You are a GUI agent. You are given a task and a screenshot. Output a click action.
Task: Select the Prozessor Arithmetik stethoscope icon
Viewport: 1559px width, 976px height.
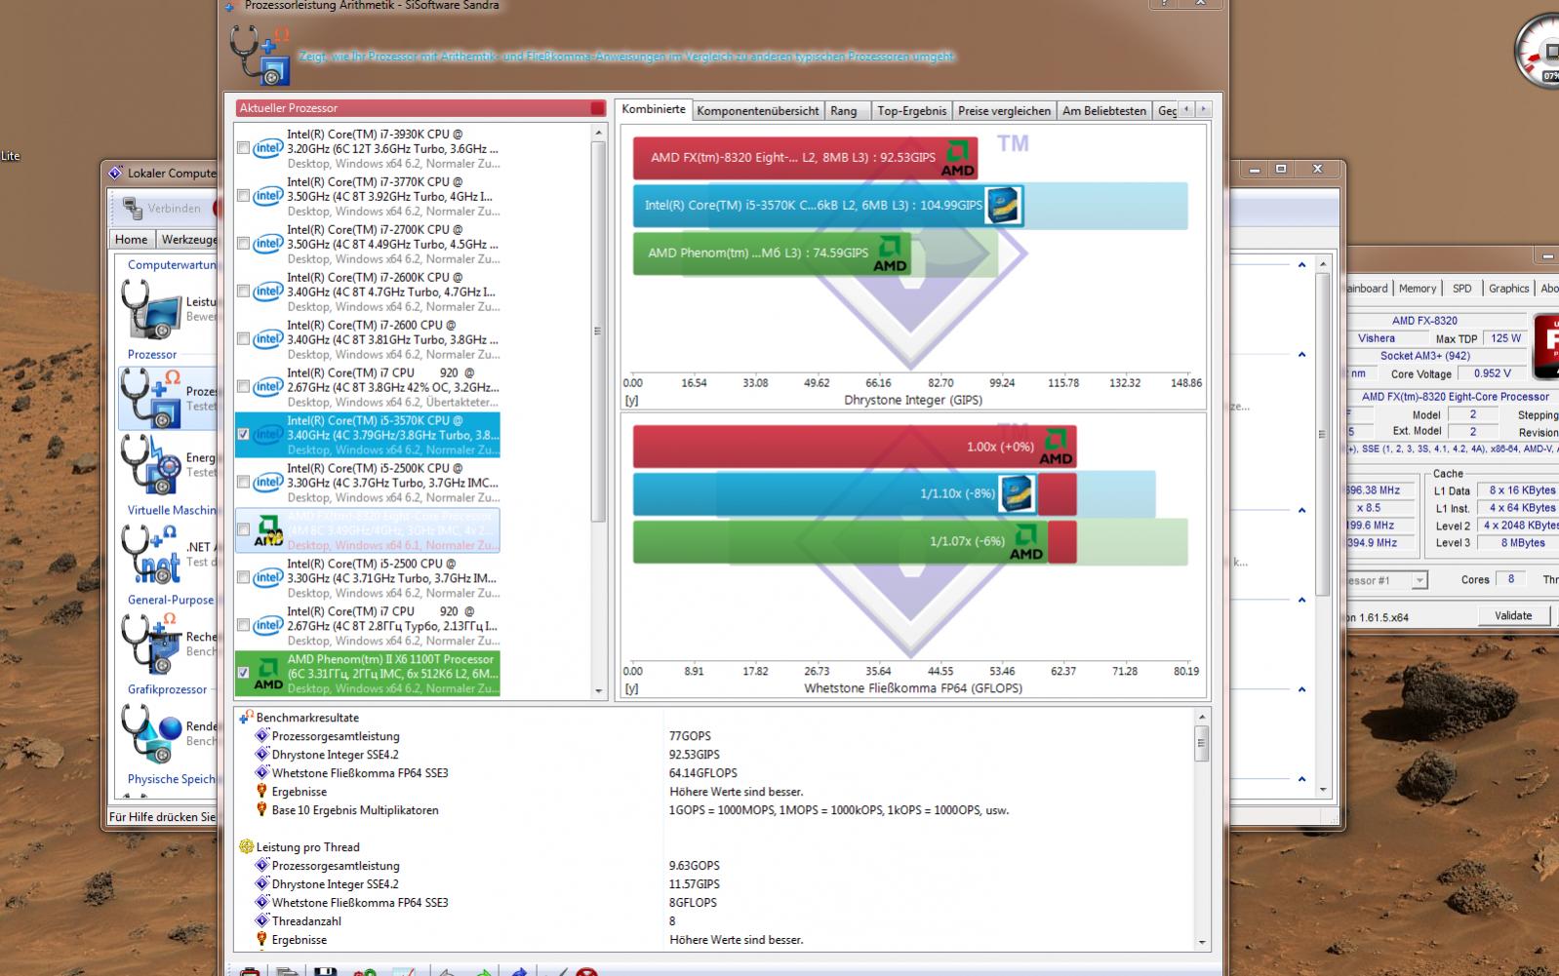pyautogui.click(x=149, y=398)
